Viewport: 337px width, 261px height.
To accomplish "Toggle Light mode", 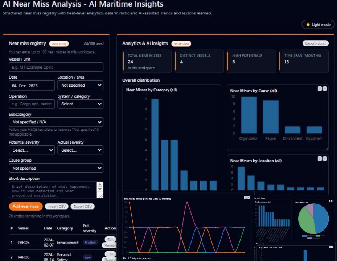I will click(x=318, y=24).
